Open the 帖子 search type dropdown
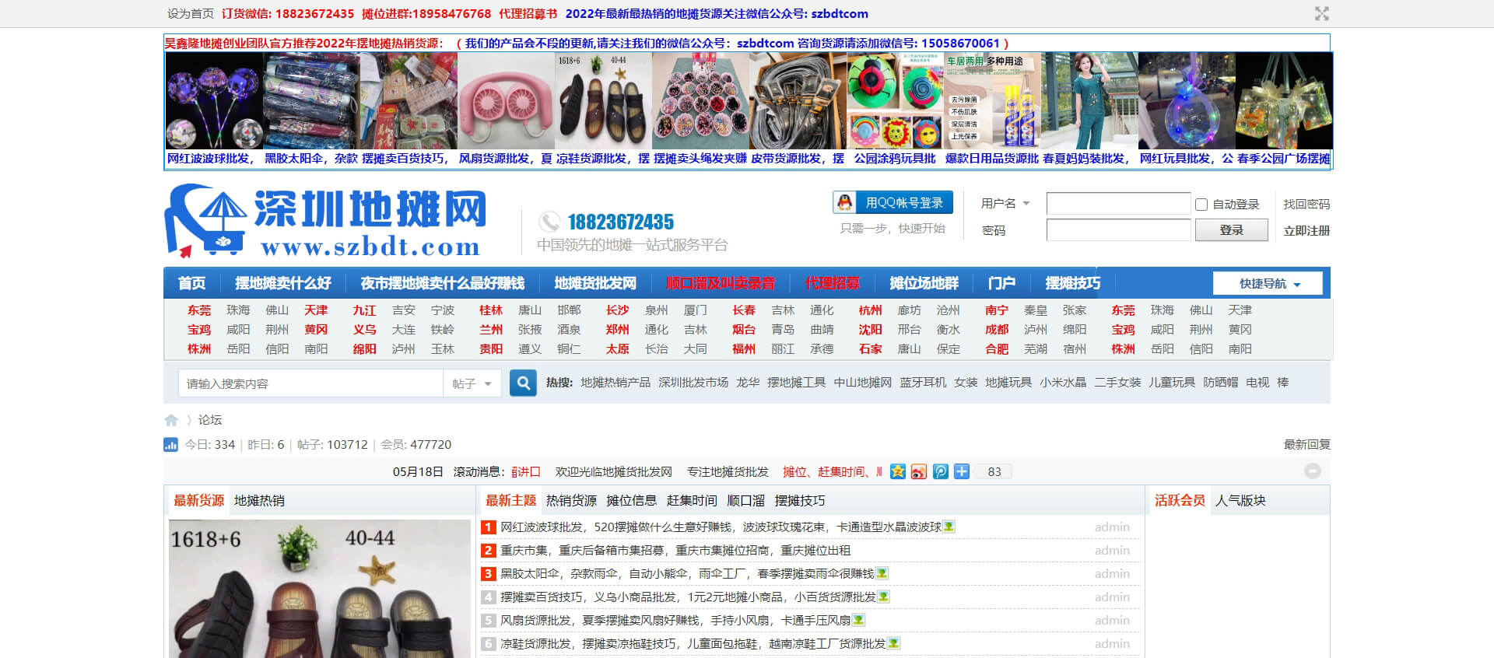Image resolution: width=1494 pixels, height=658 pixels. [472, 383]
